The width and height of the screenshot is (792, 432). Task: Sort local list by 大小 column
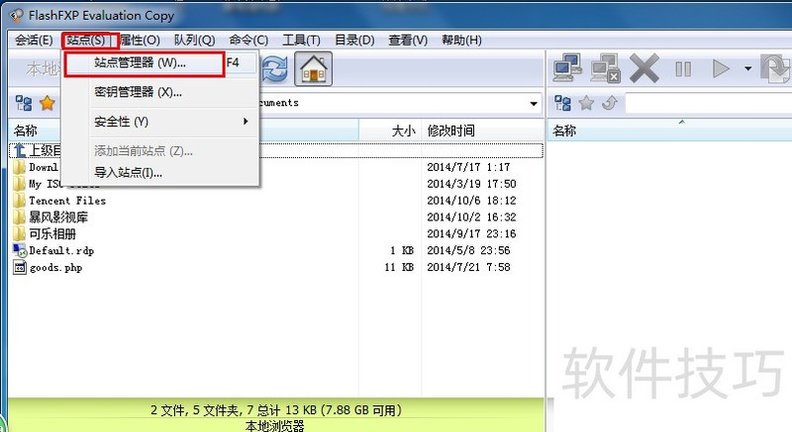point(389,130)
